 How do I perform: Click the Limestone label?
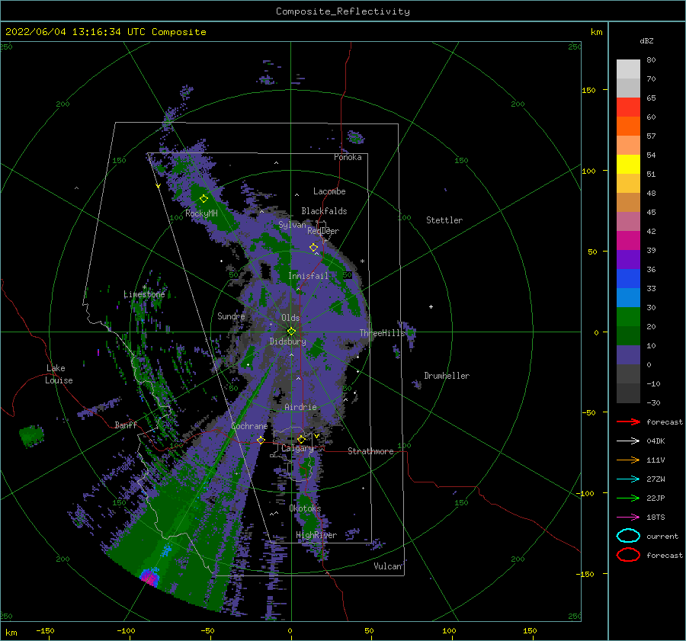click(x=144, y=294)
